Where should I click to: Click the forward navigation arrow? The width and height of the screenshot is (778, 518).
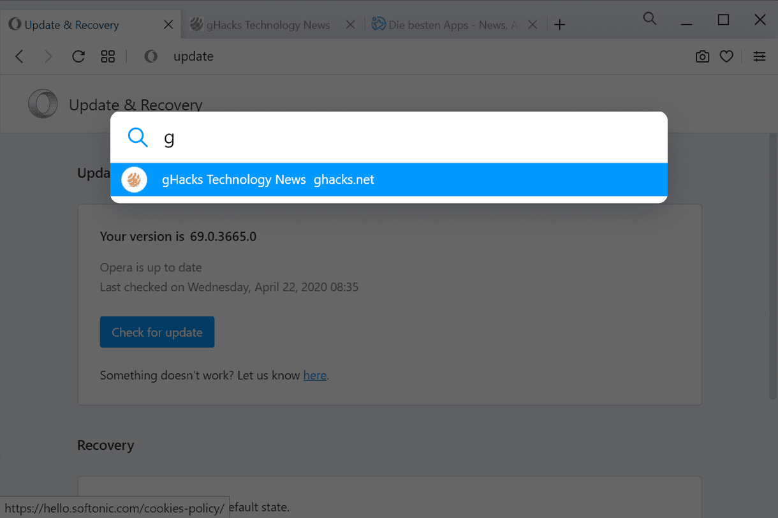coord(48,57)
